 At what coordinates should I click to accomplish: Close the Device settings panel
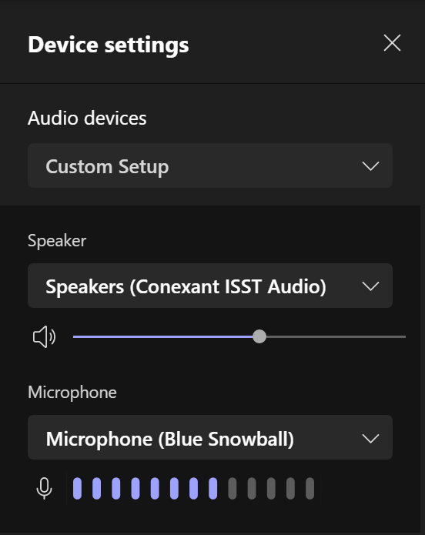pos(392,43)
